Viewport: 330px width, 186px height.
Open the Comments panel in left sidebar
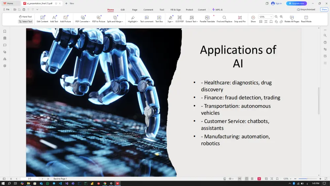pyautogui.click(x=5, y=45)
